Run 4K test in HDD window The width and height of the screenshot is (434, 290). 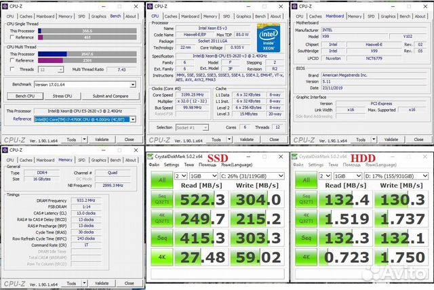pos(306,257)
